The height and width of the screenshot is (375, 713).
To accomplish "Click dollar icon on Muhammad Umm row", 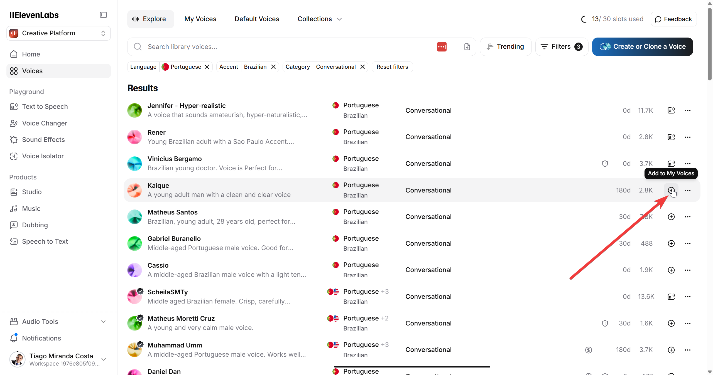I will click(588, 350).
